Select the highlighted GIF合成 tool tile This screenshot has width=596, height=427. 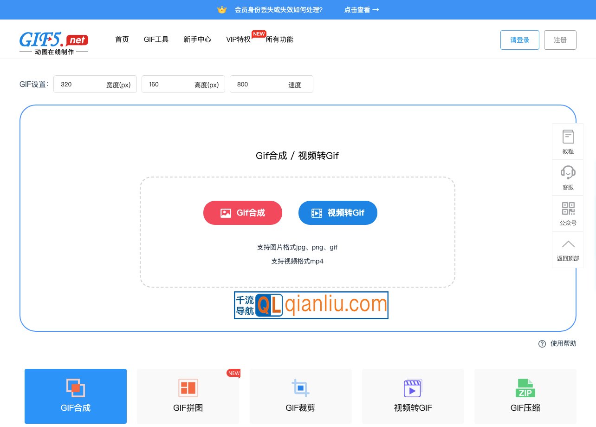75,396
